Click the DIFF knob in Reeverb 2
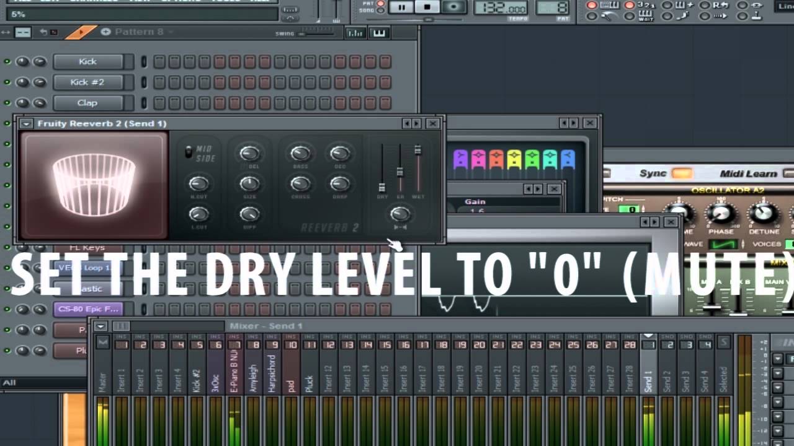Screen dimensions: 794x446 coord(249,214)
